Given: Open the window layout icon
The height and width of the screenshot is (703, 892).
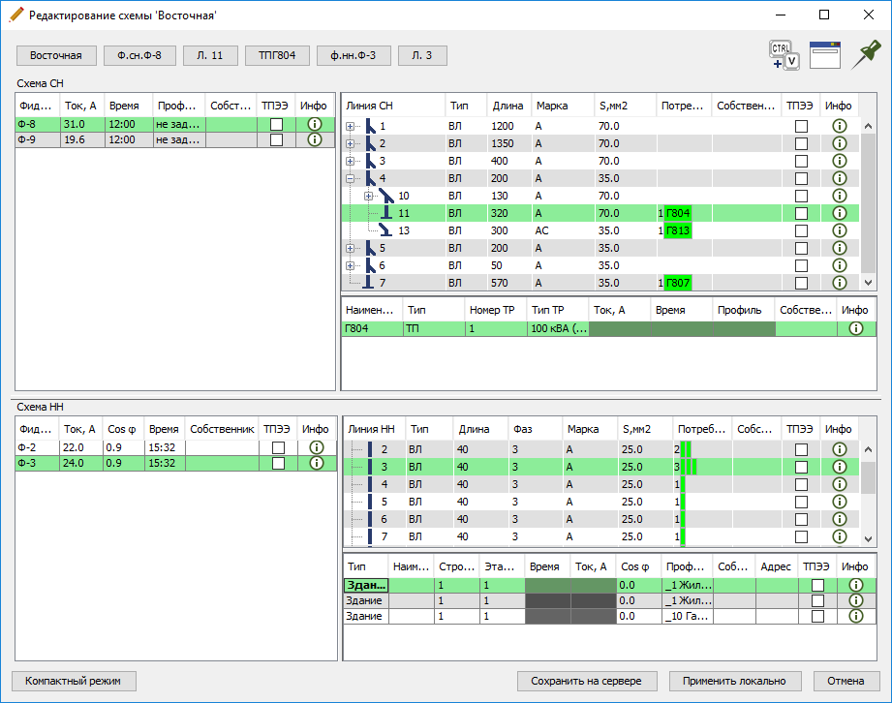Looking at the screenshot, I should point(825,55).
